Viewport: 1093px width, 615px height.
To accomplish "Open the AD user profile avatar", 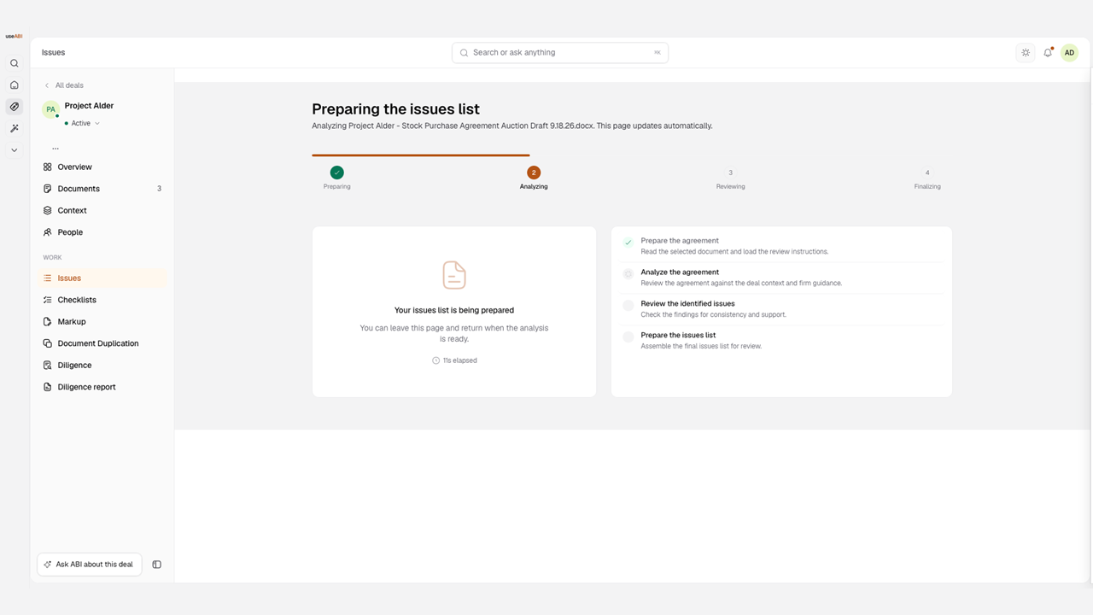I will [x=1069, y=53].
